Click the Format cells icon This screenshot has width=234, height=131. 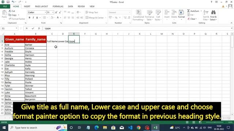181,15
